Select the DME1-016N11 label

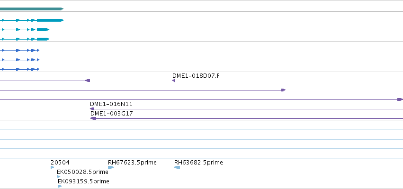[x=111, y=104]
